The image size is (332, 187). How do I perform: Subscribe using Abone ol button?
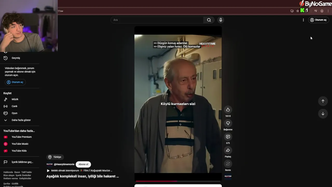(83, 164)
